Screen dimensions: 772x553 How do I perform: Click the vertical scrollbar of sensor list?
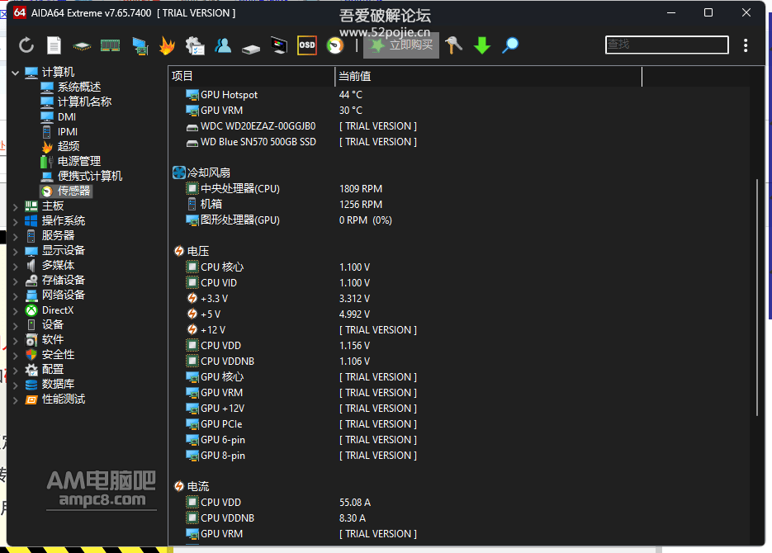click(757, 298)
